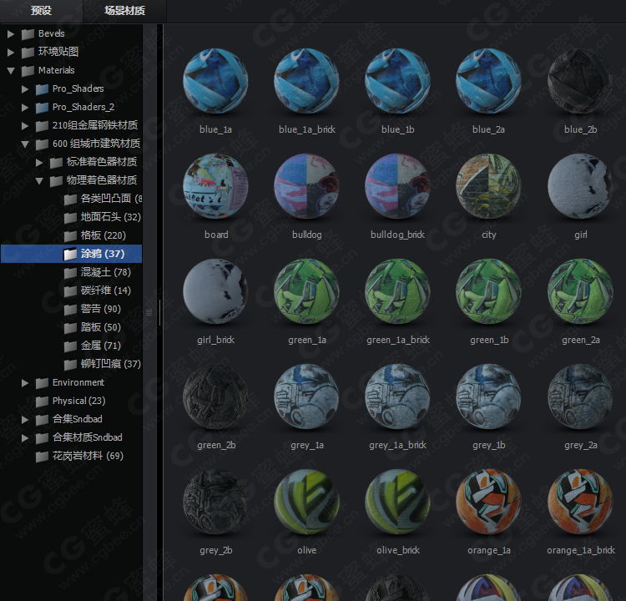Viewport: 626px width, 601px height.
Task: Select the bulldog_brick material sphere
Action: 397,186
